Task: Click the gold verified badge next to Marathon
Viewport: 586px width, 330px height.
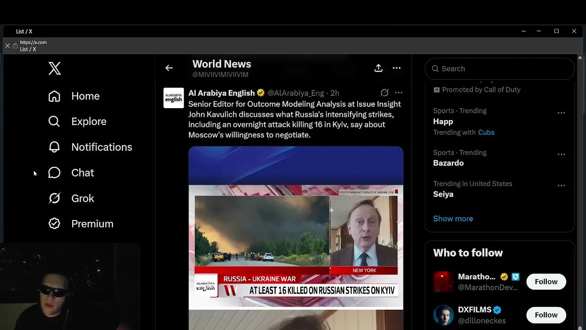Action: tap(504, 277)
